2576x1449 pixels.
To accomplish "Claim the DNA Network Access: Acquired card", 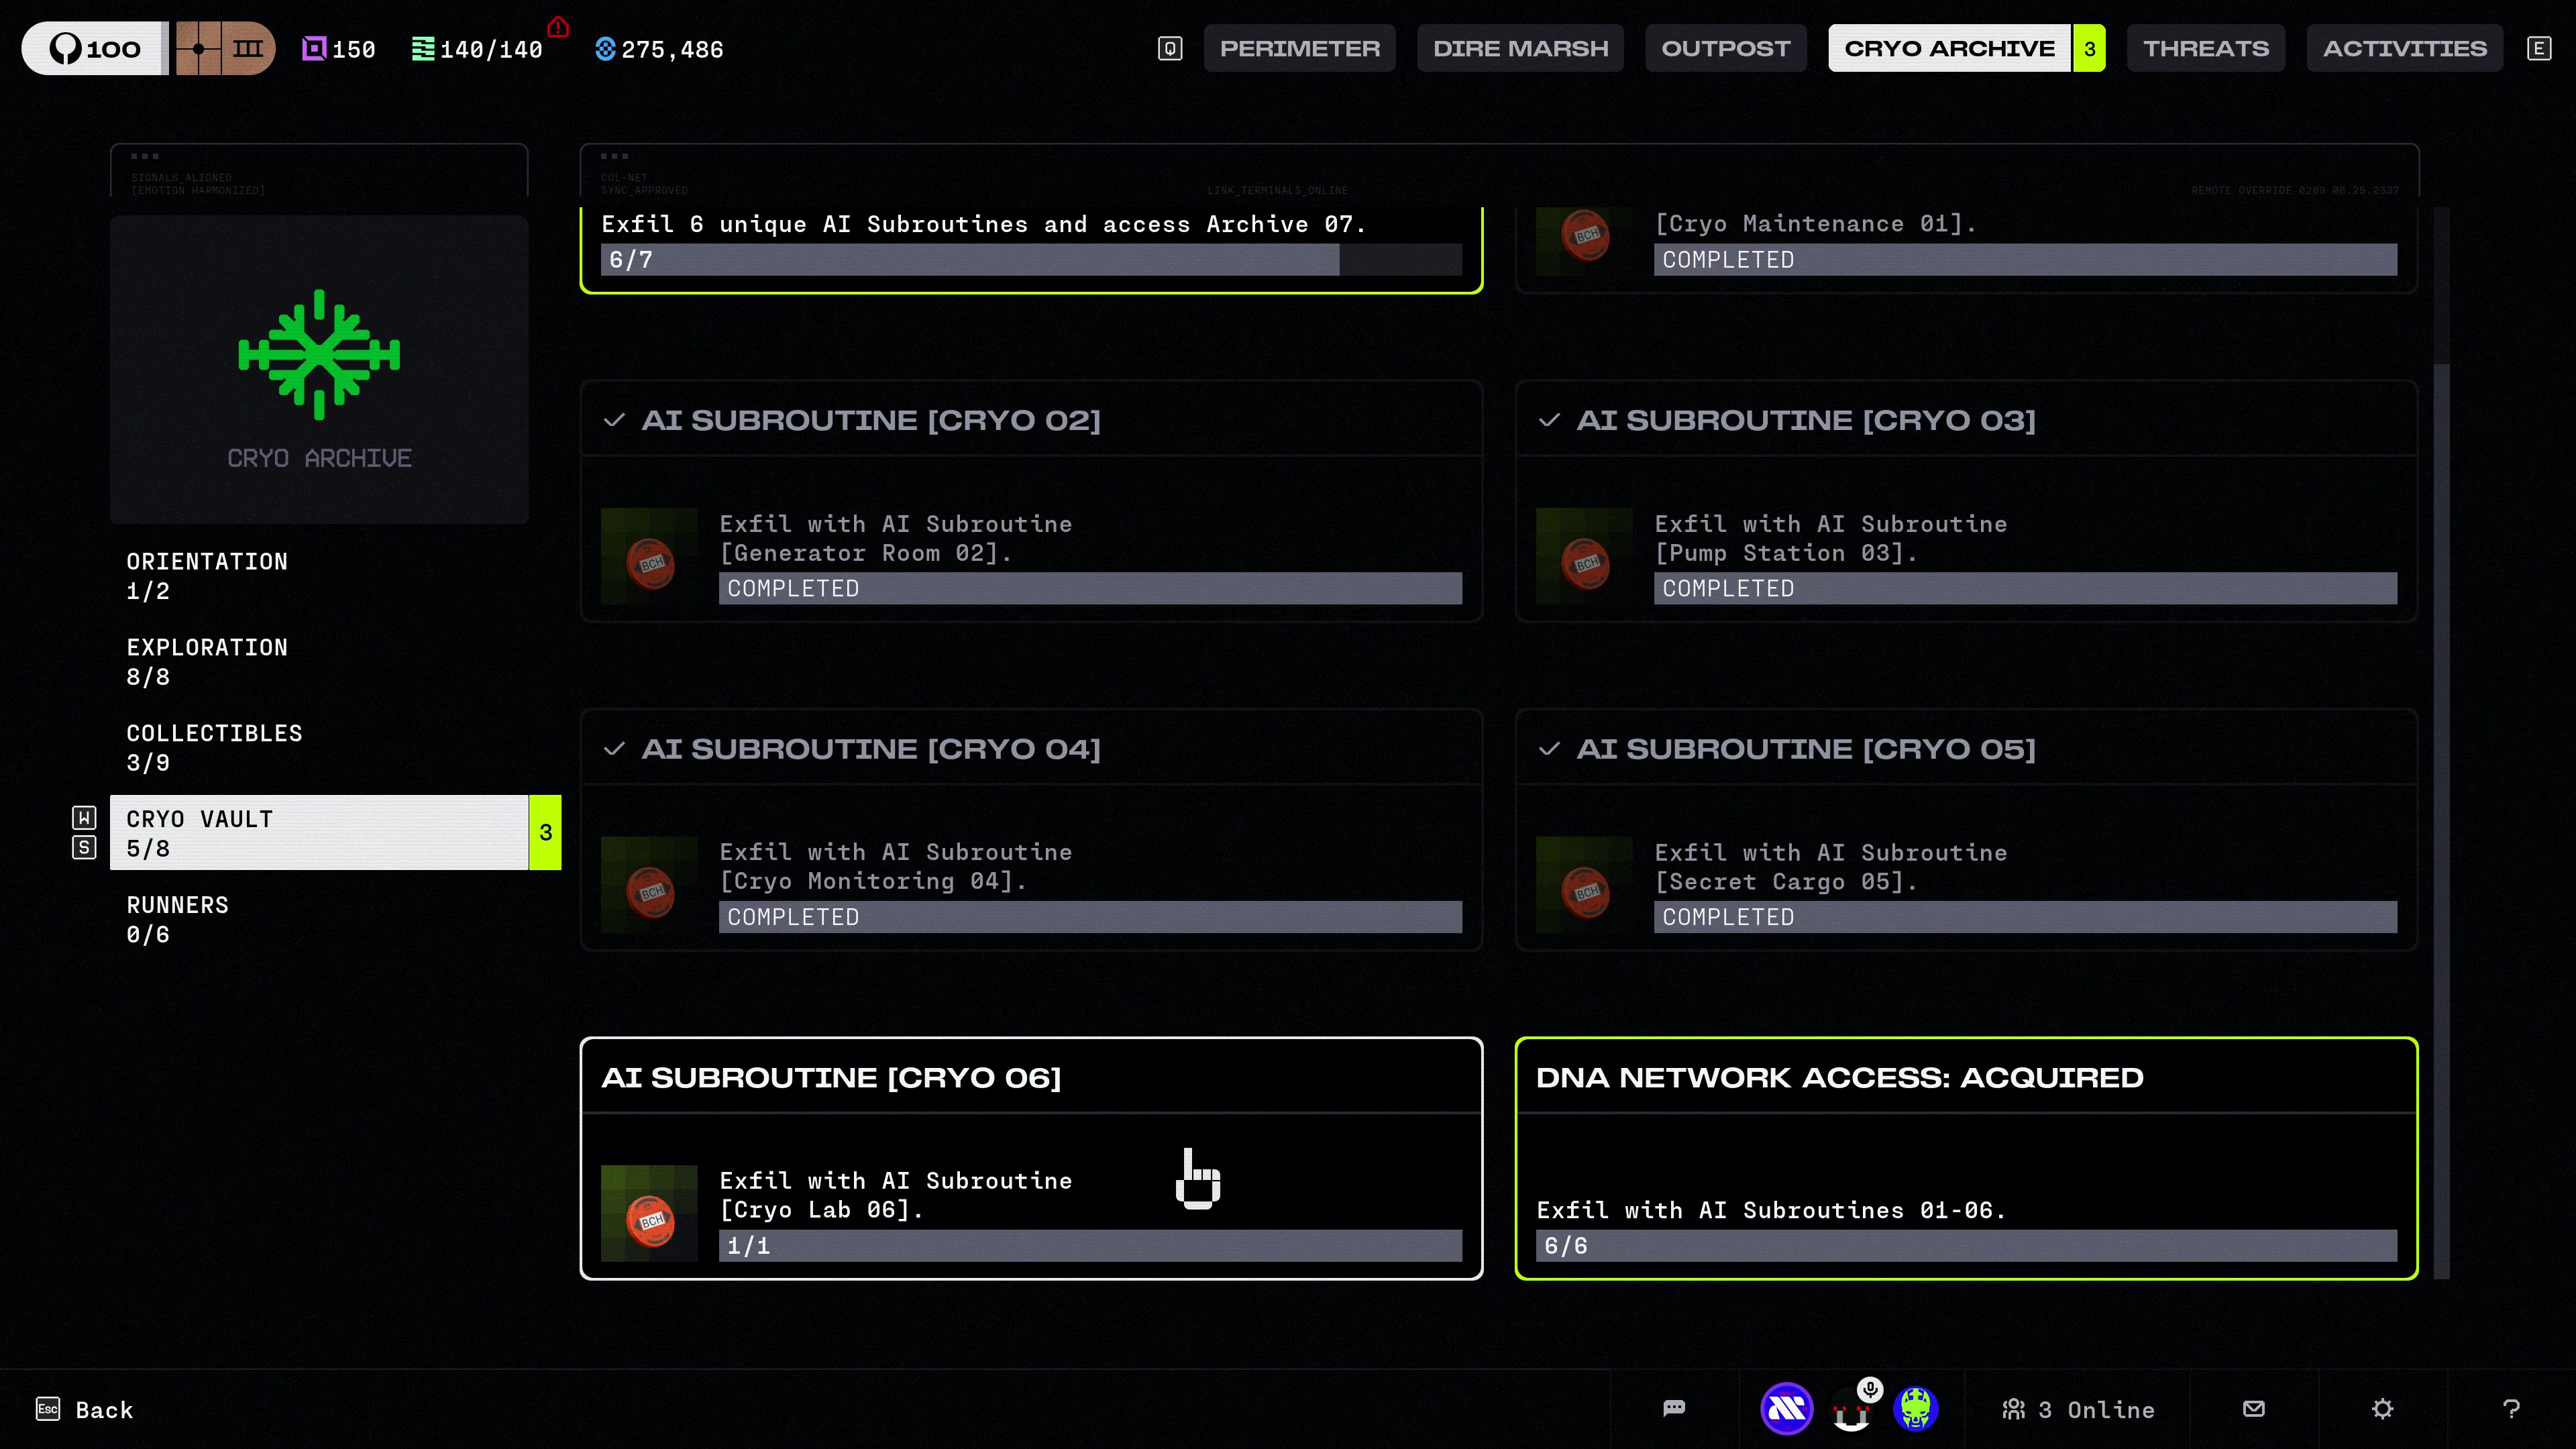I will 1966,1158.
